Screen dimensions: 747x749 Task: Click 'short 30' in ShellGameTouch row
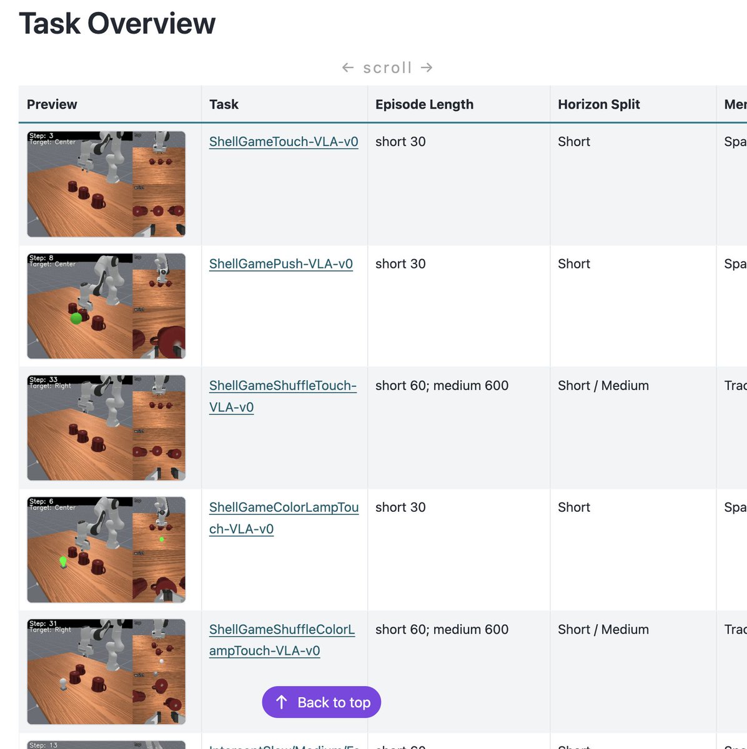400,142
